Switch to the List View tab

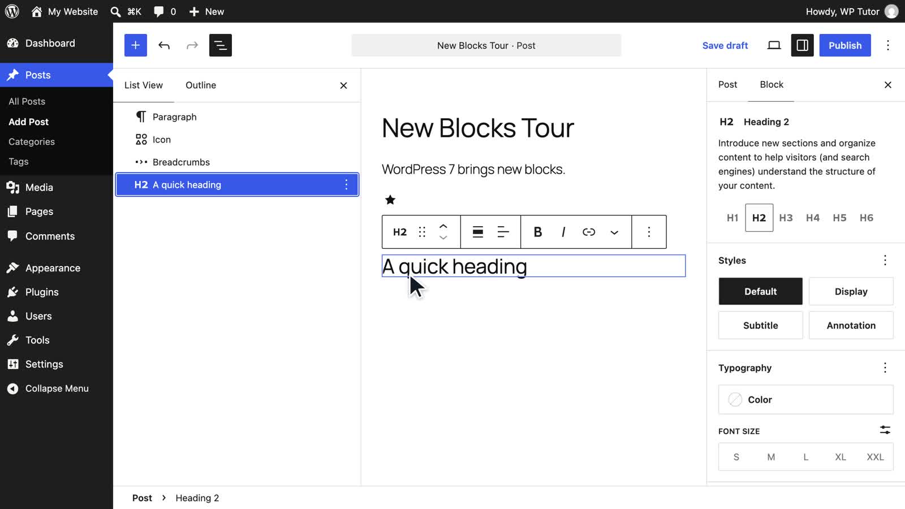pyautogui.click(x=144, y=85)
